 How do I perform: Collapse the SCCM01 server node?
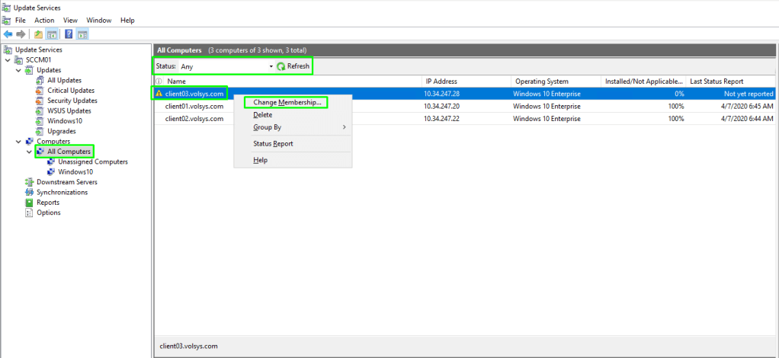point(8,60)
